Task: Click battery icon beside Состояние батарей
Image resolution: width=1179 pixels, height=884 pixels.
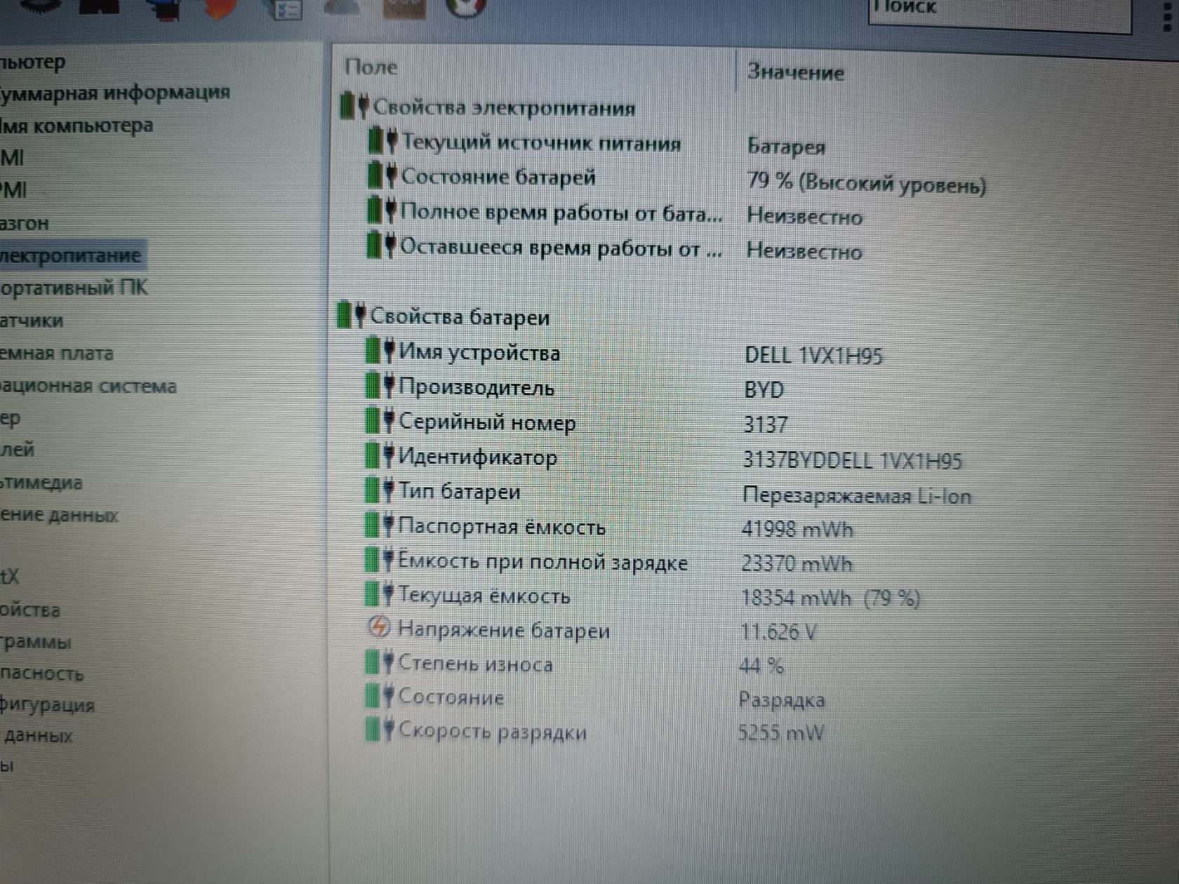Action: tap(382, 175)
